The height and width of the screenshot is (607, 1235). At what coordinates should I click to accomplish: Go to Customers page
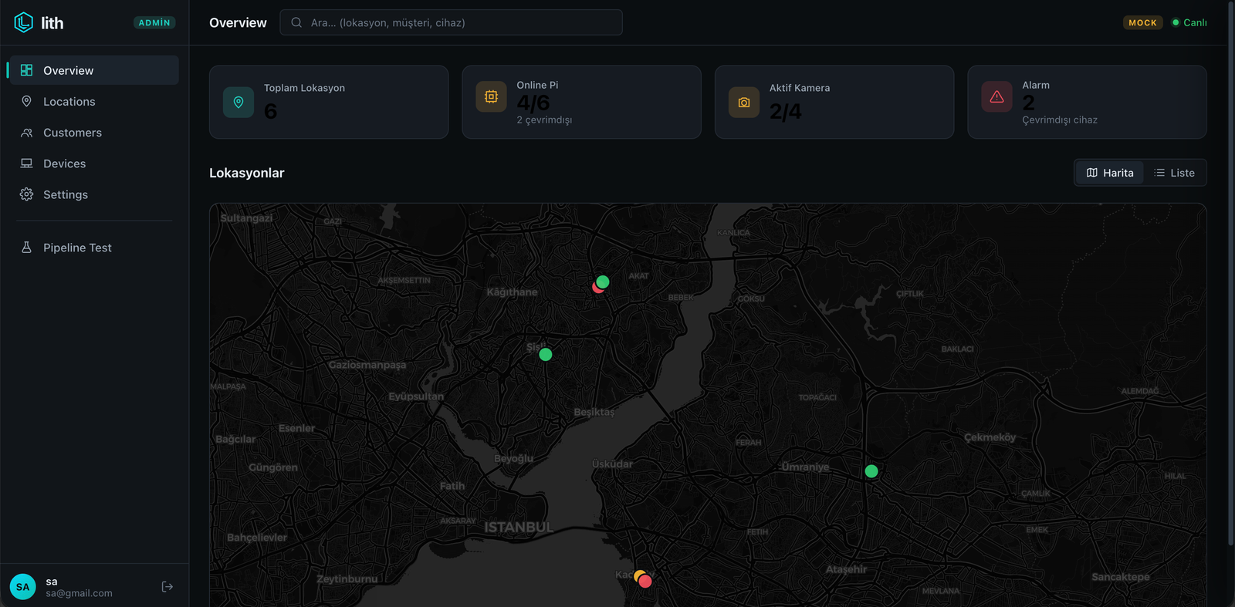93,133
